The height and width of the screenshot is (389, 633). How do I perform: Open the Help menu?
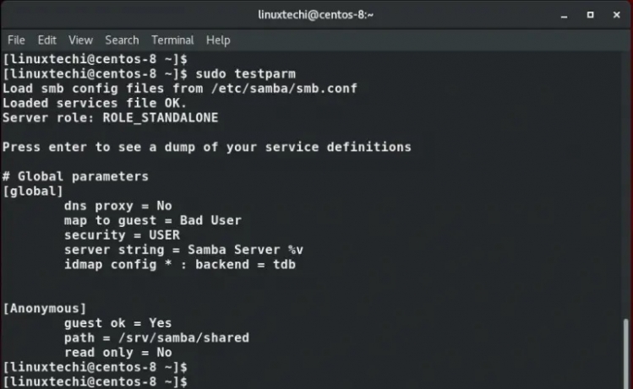pos(218,40)
